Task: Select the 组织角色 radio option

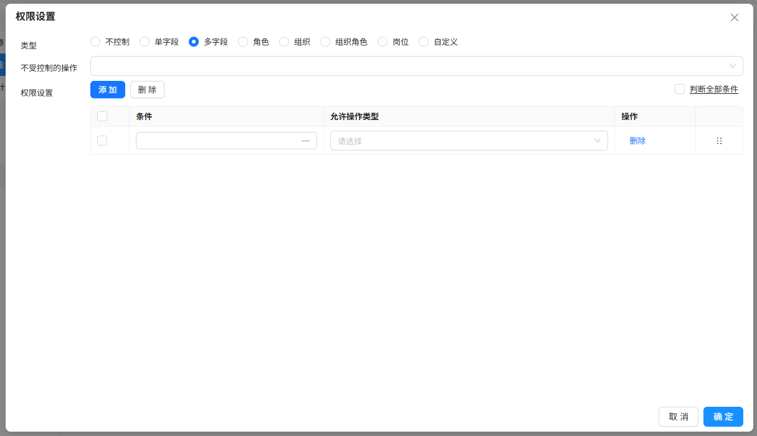Action: 325,42
